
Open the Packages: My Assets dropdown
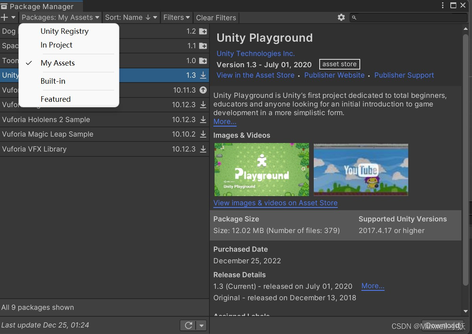[x=60, y=17]
